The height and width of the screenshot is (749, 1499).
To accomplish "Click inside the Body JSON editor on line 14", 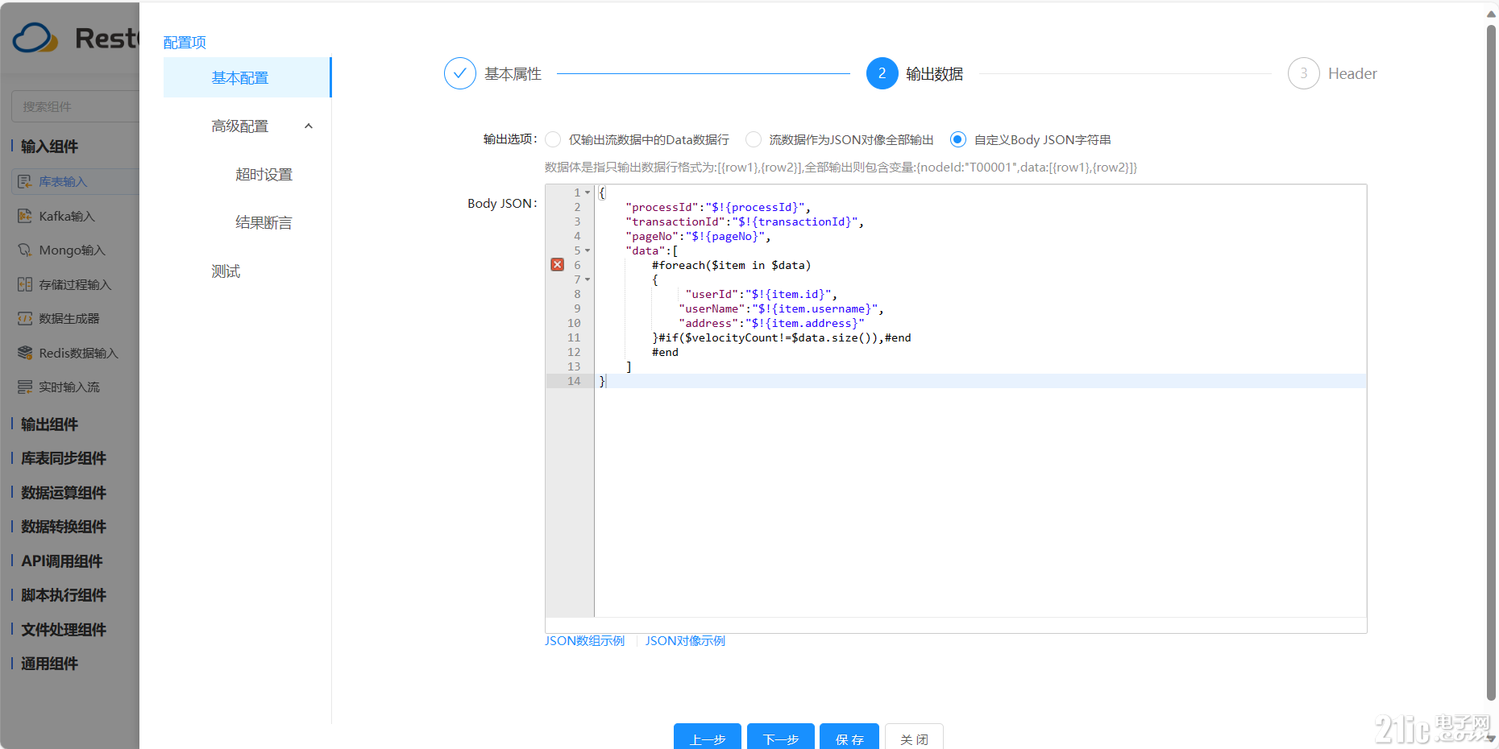I will [x=980, y=381].
